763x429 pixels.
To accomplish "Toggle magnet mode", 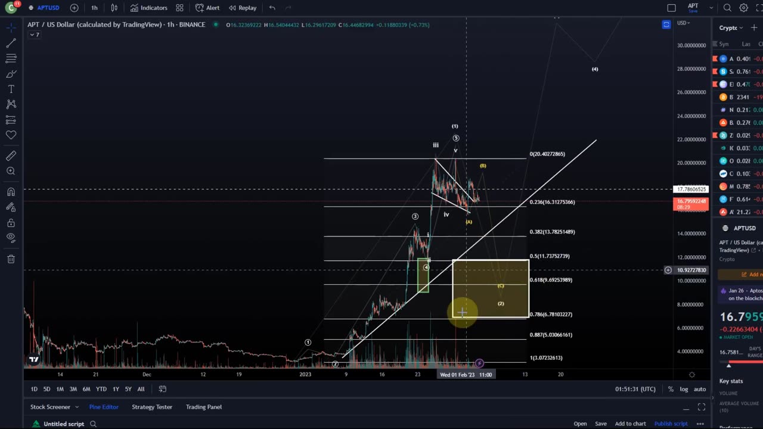I will pos(11,192).
